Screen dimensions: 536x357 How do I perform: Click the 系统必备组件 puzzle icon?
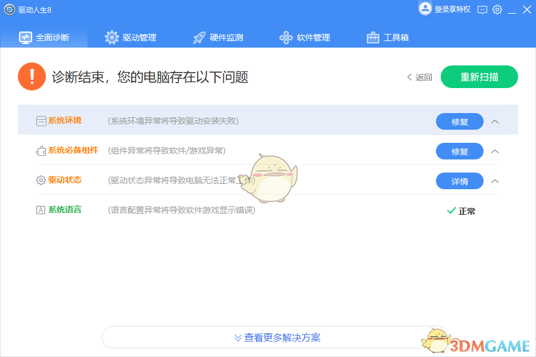pyautogui.click(x=41, y=151)
